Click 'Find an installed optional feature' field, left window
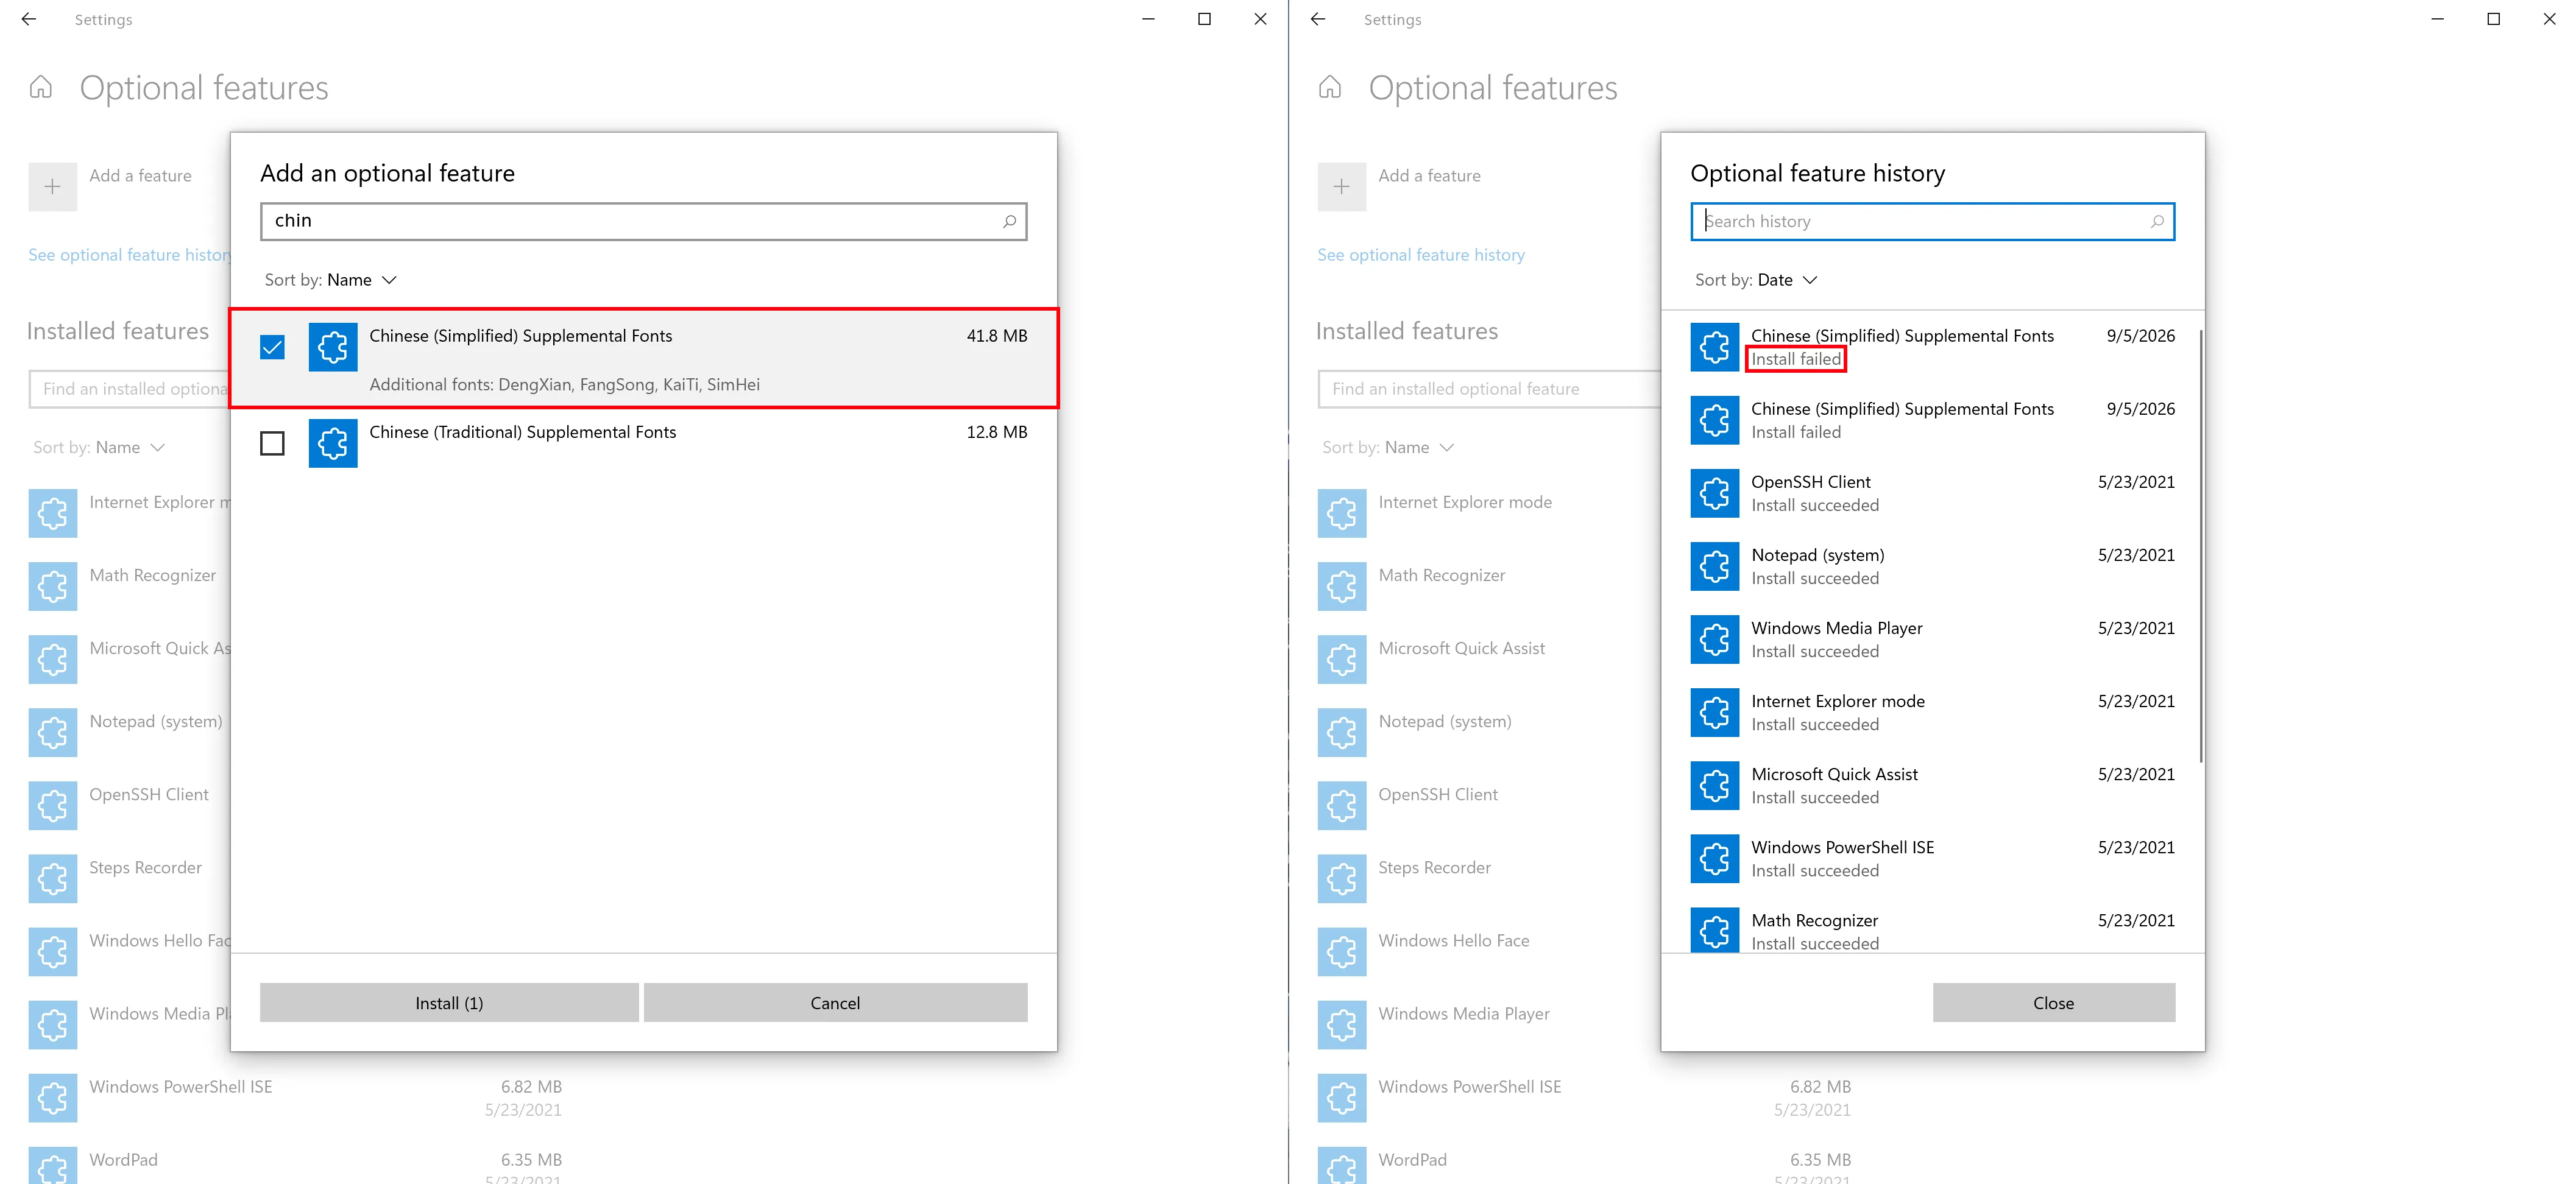This screenshot has width=2576, height=1184. 130,389
